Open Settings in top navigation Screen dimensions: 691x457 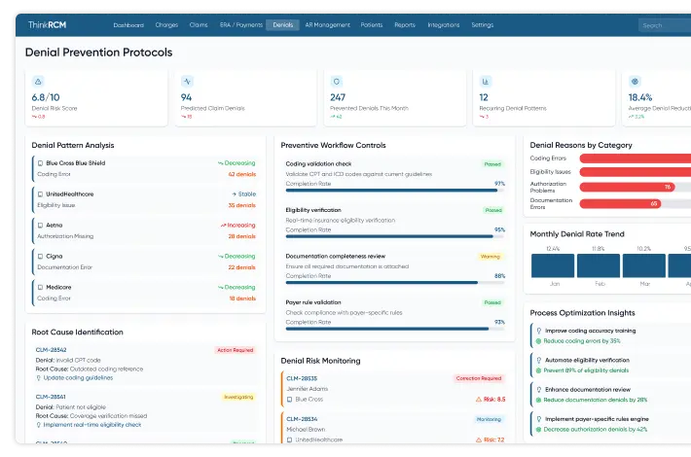482,25
